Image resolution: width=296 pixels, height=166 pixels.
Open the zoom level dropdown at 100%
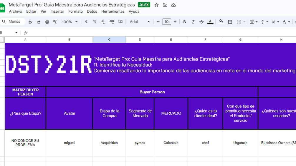70,22
